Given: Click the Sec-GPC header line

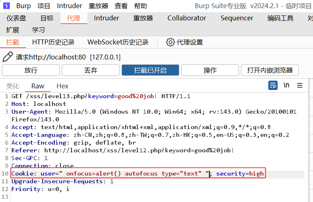Looking at the screenshot, I should click(x=30, y=158).
